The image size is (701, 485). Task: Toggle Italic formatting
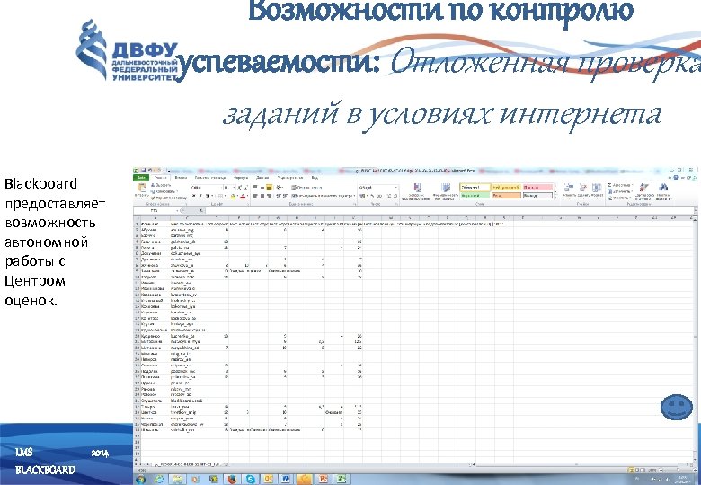tap(200, 196)
